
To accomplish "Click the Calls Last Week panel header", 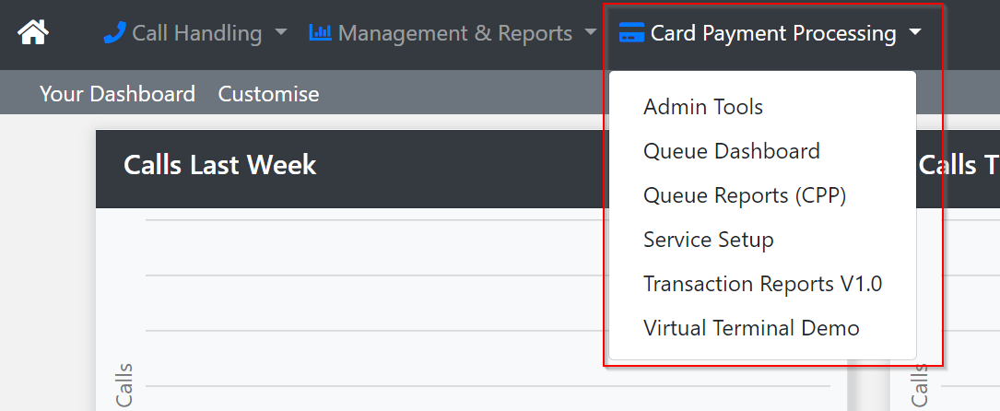I will coord(220,166).
